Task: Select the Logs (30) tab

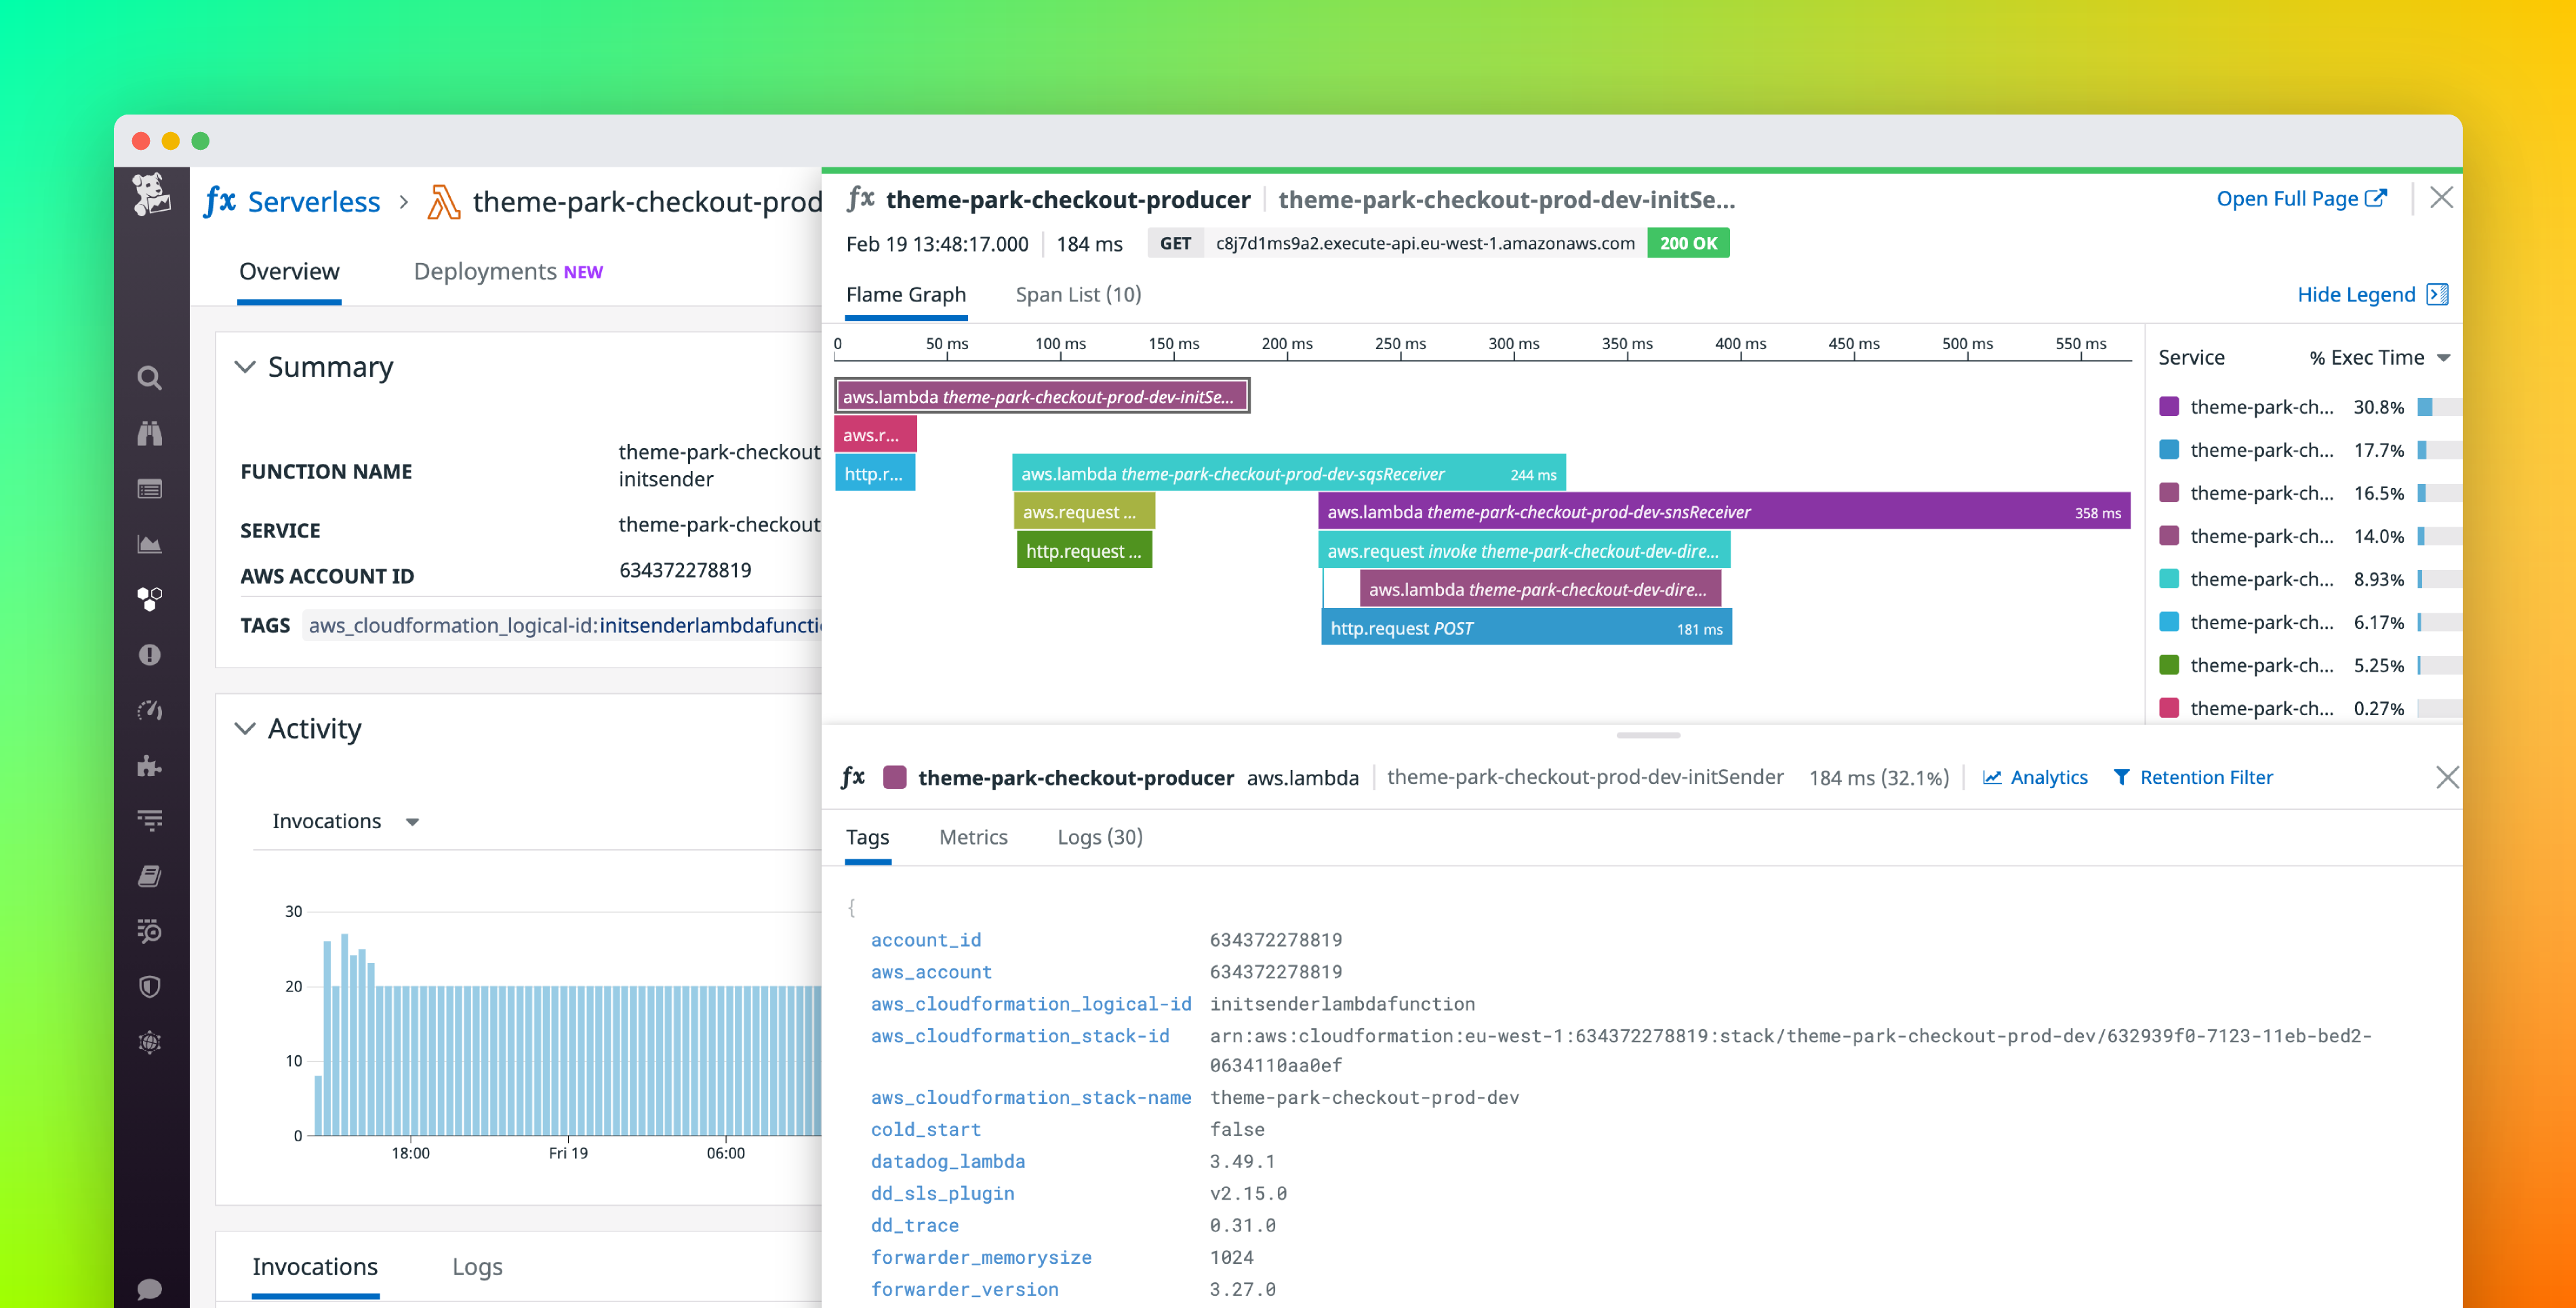Action: pos(1100,837)
